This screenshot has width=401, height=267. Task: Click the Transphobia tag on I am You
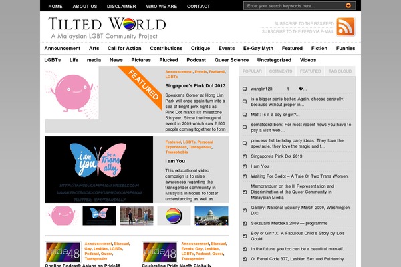pyautogui.click(x=176, y=152)
